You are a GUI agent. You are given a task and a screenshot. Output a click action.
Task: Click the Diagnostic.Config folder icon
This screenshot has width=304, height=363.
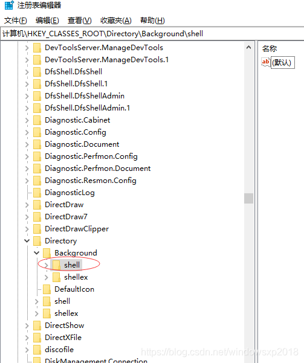pyautogui.click(x=37, y=132)
